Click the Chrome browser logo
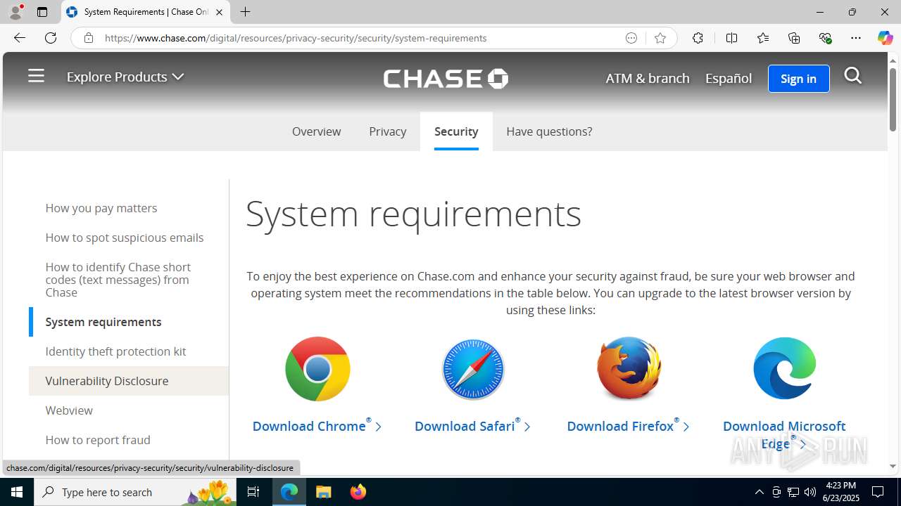The width and height of the screenshot is (901, 506). [317, 369]
